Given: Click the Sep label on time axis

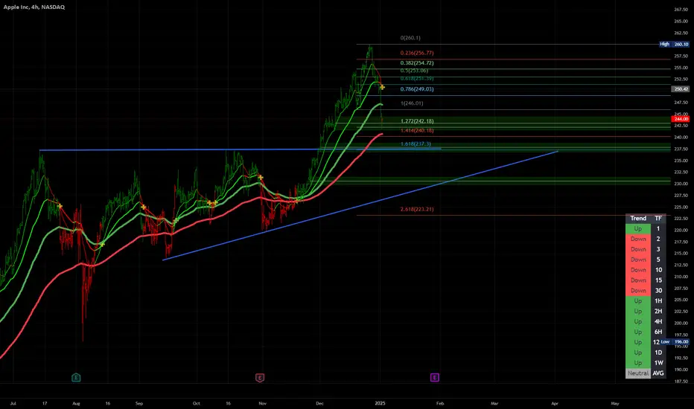Looking at the screenshot, I should [x=139, y=403].
